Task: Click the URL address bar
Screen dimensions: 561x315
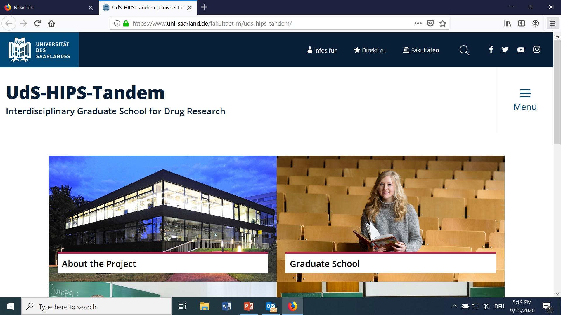Action: [263, 24]
